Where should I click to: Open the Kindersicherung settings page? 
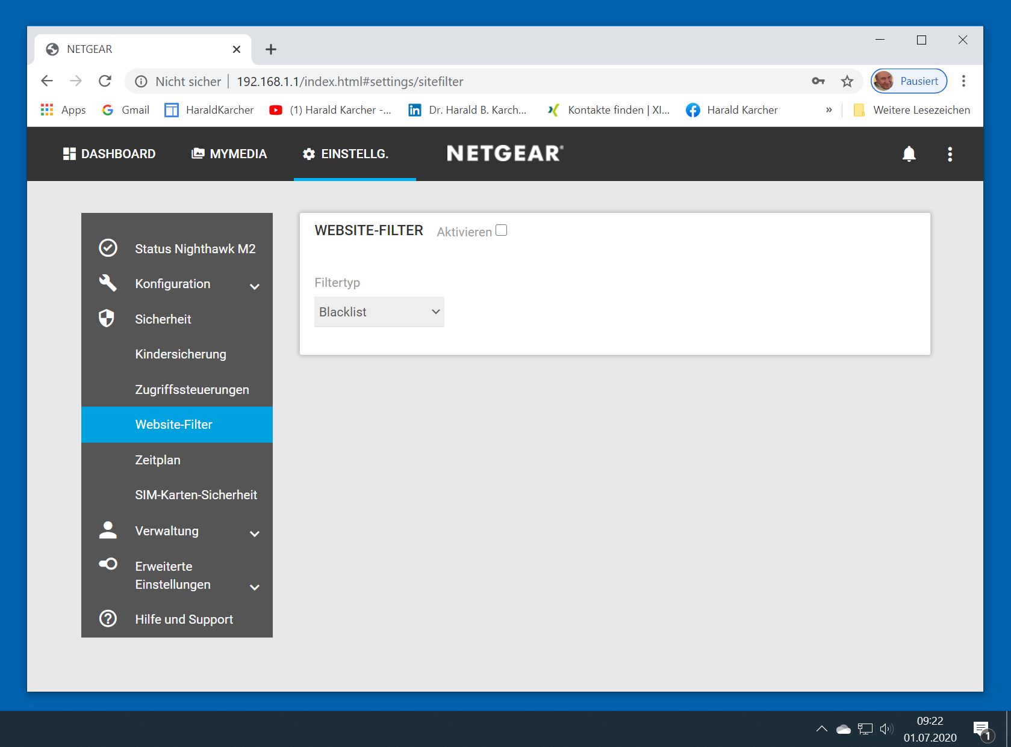coord(181,354)
